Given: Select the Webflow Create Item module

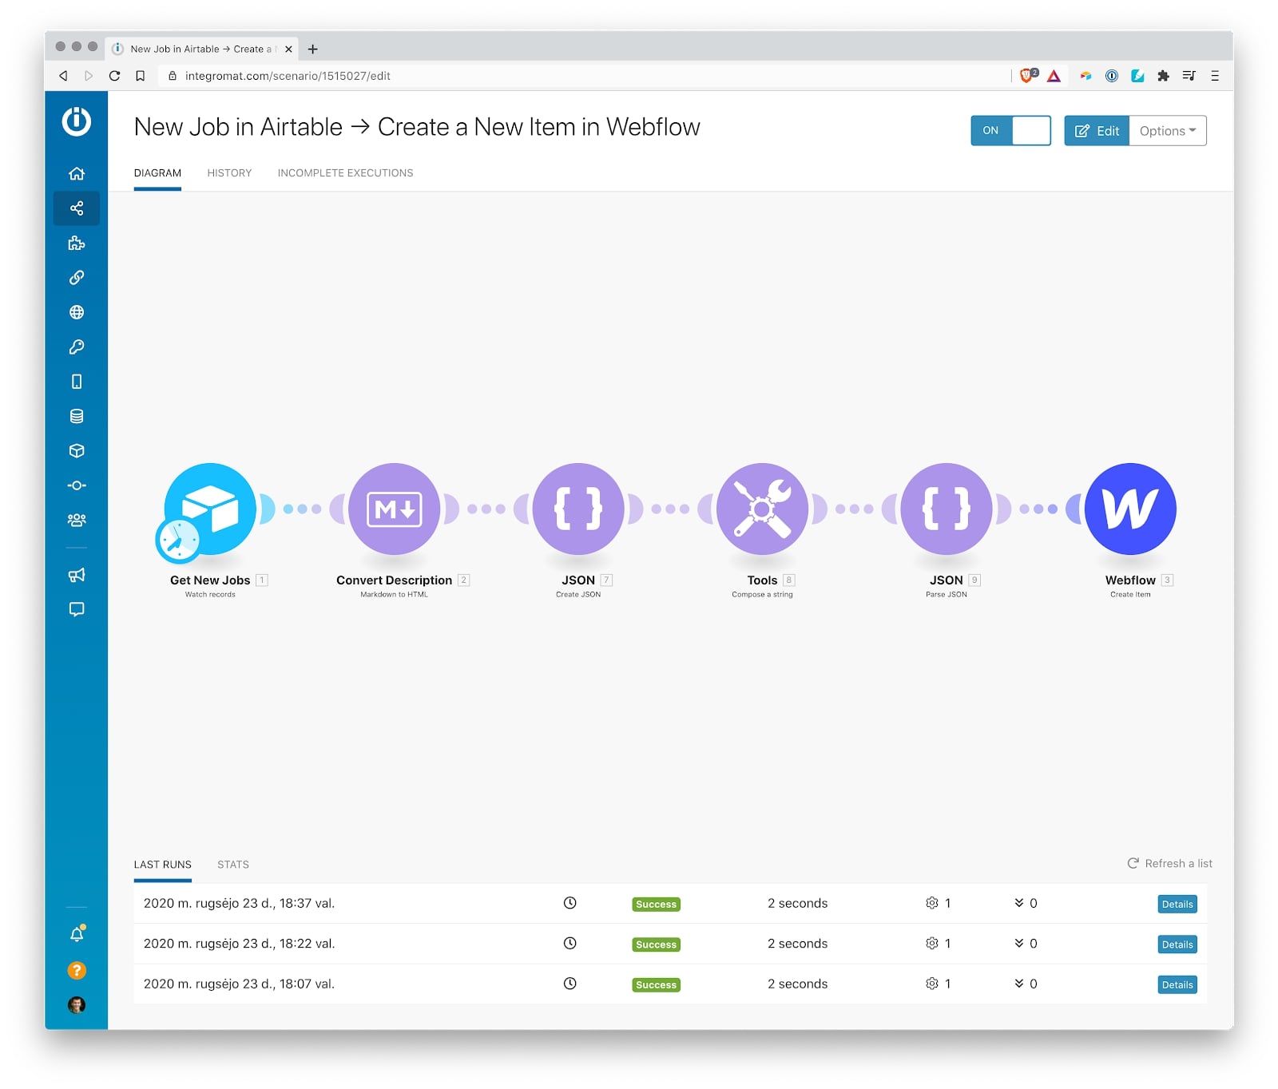Looking at the screenshot, I should point(1130,509).
